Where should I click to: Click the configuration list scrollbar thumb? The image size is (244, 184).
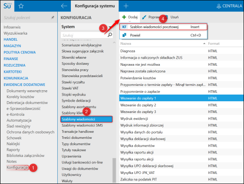click(114, 170)
